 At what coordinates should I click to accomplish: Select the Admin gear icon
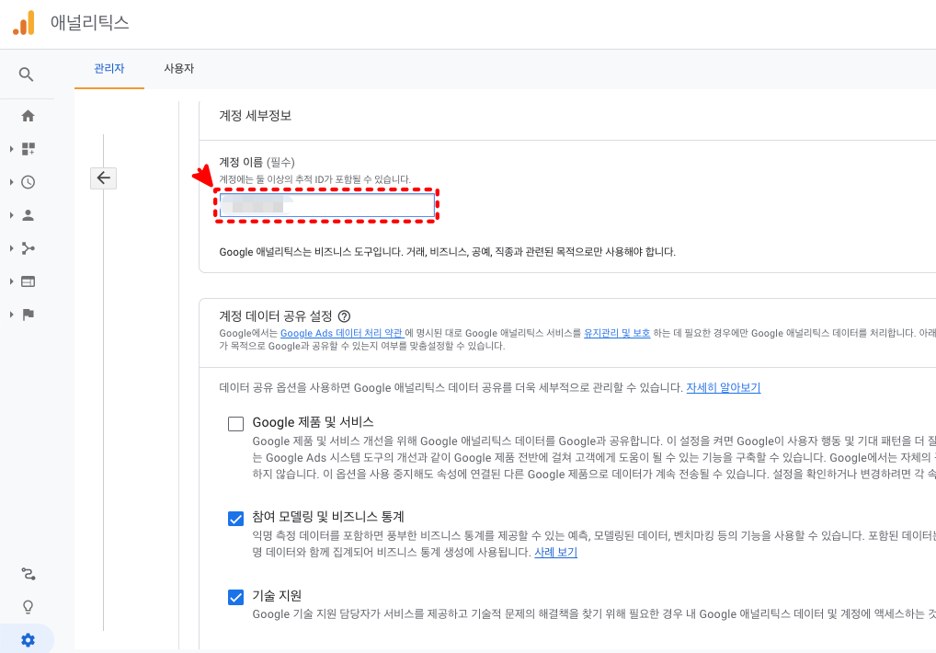point(29,638)
